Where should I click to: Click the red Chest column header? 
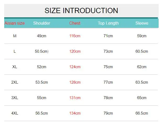pyautogui.click(x=75, y=23)
